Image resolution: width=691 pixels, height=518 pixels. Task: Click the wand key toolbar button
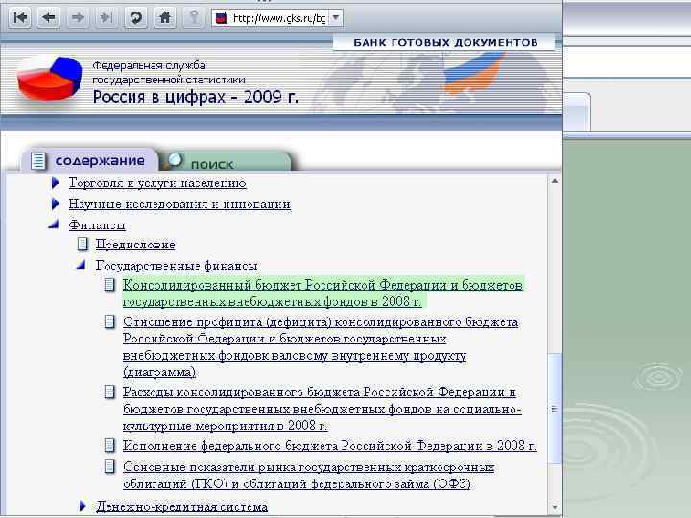pos(194,17)
